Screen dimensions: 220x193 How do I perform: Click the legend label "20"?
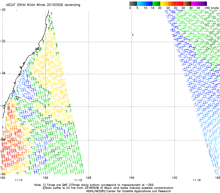[160, 8]
